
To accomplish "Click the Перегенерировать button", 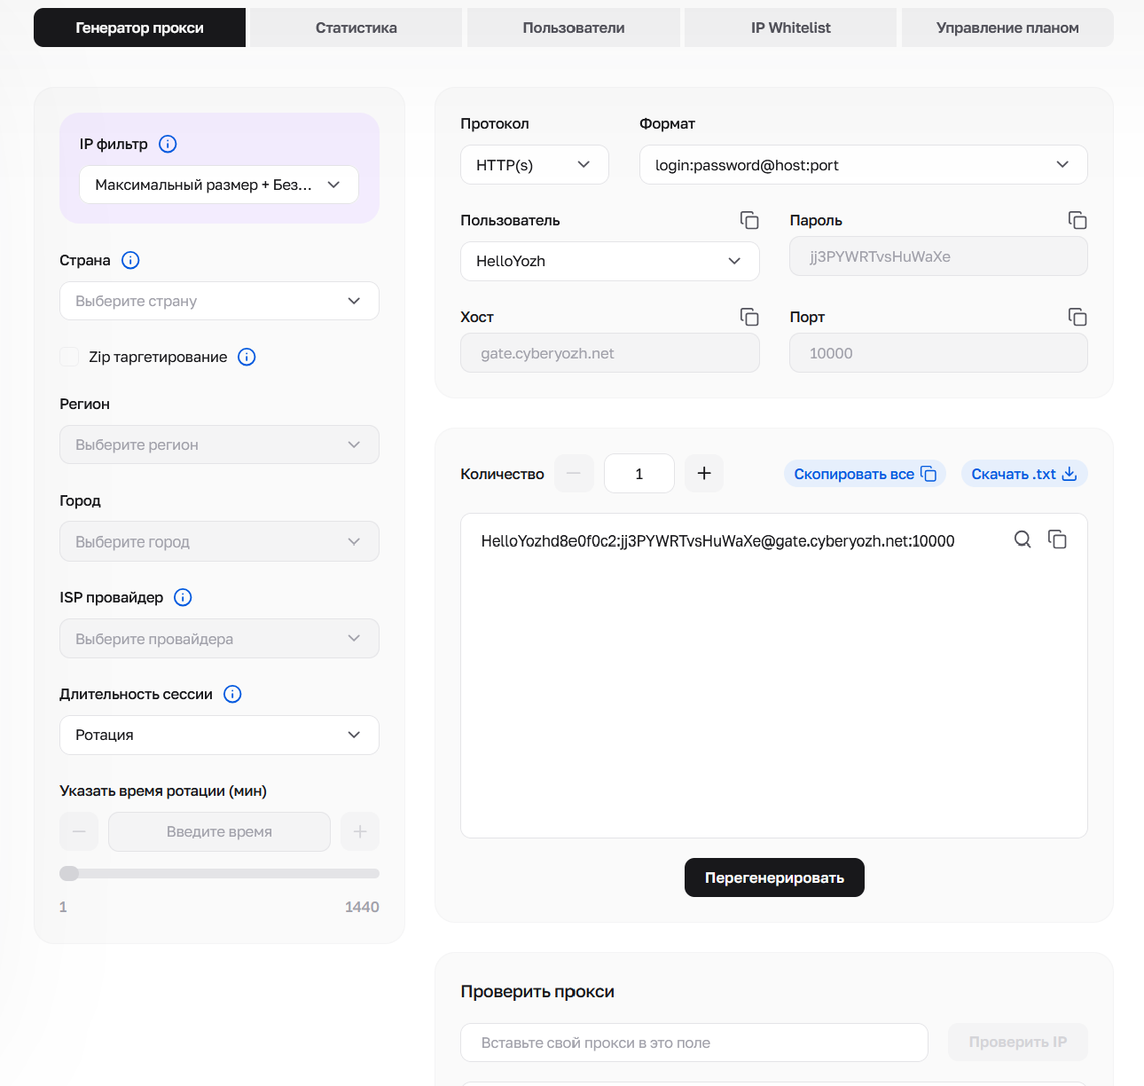I will (774, 877).
